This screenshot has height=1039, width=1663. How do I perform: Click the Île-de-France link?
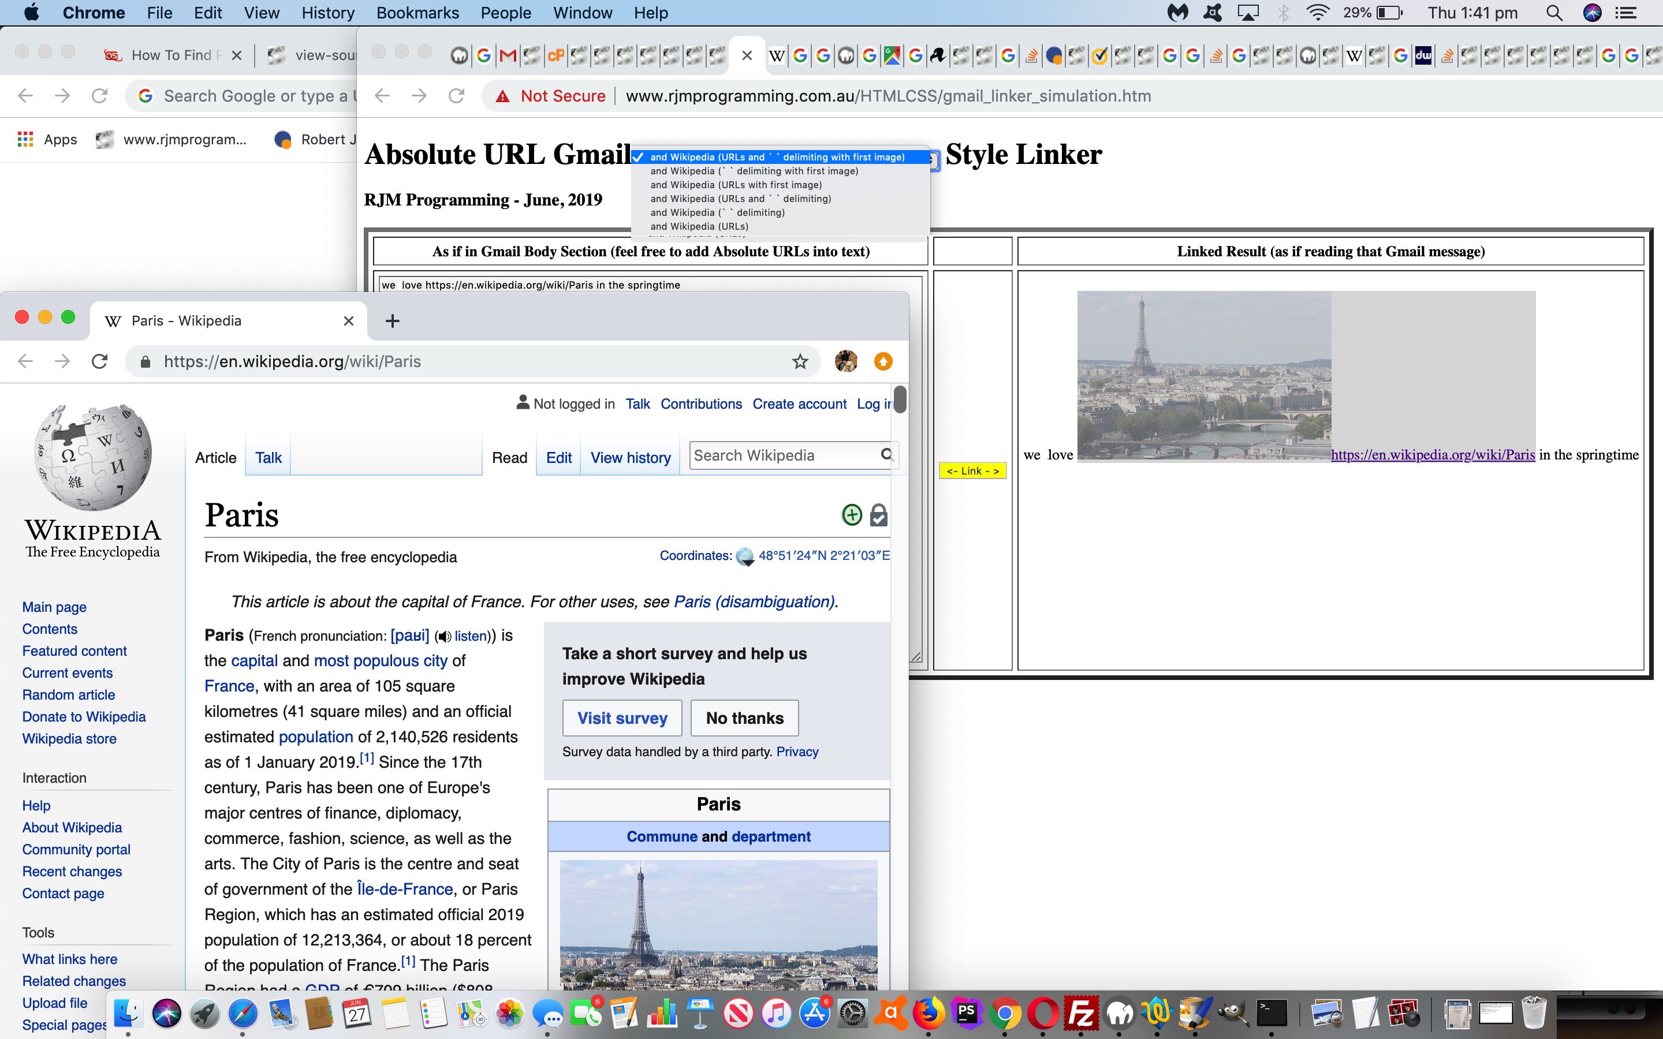pyautogui.click(x=405, y=889)
